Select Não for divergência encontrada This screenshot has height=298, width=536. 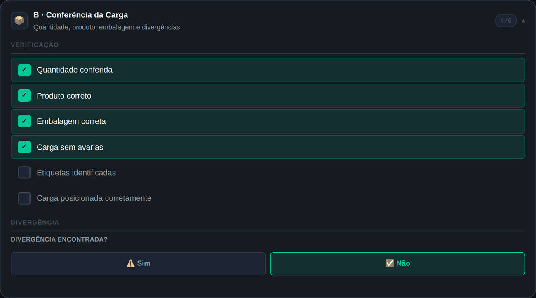pos(397,264)
